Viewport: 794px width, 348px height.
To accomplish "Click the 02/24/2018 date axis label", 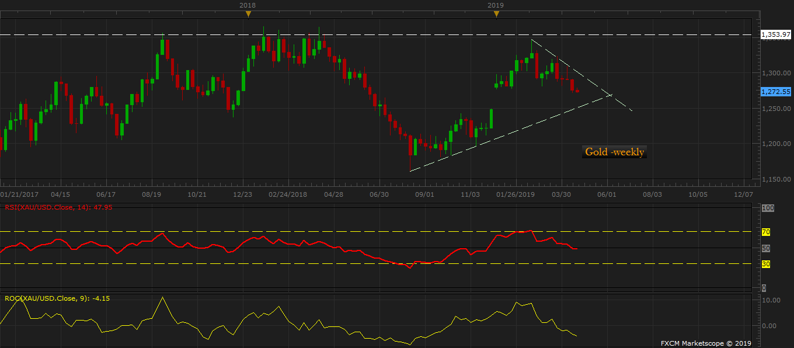I will (x=288, y=194).
